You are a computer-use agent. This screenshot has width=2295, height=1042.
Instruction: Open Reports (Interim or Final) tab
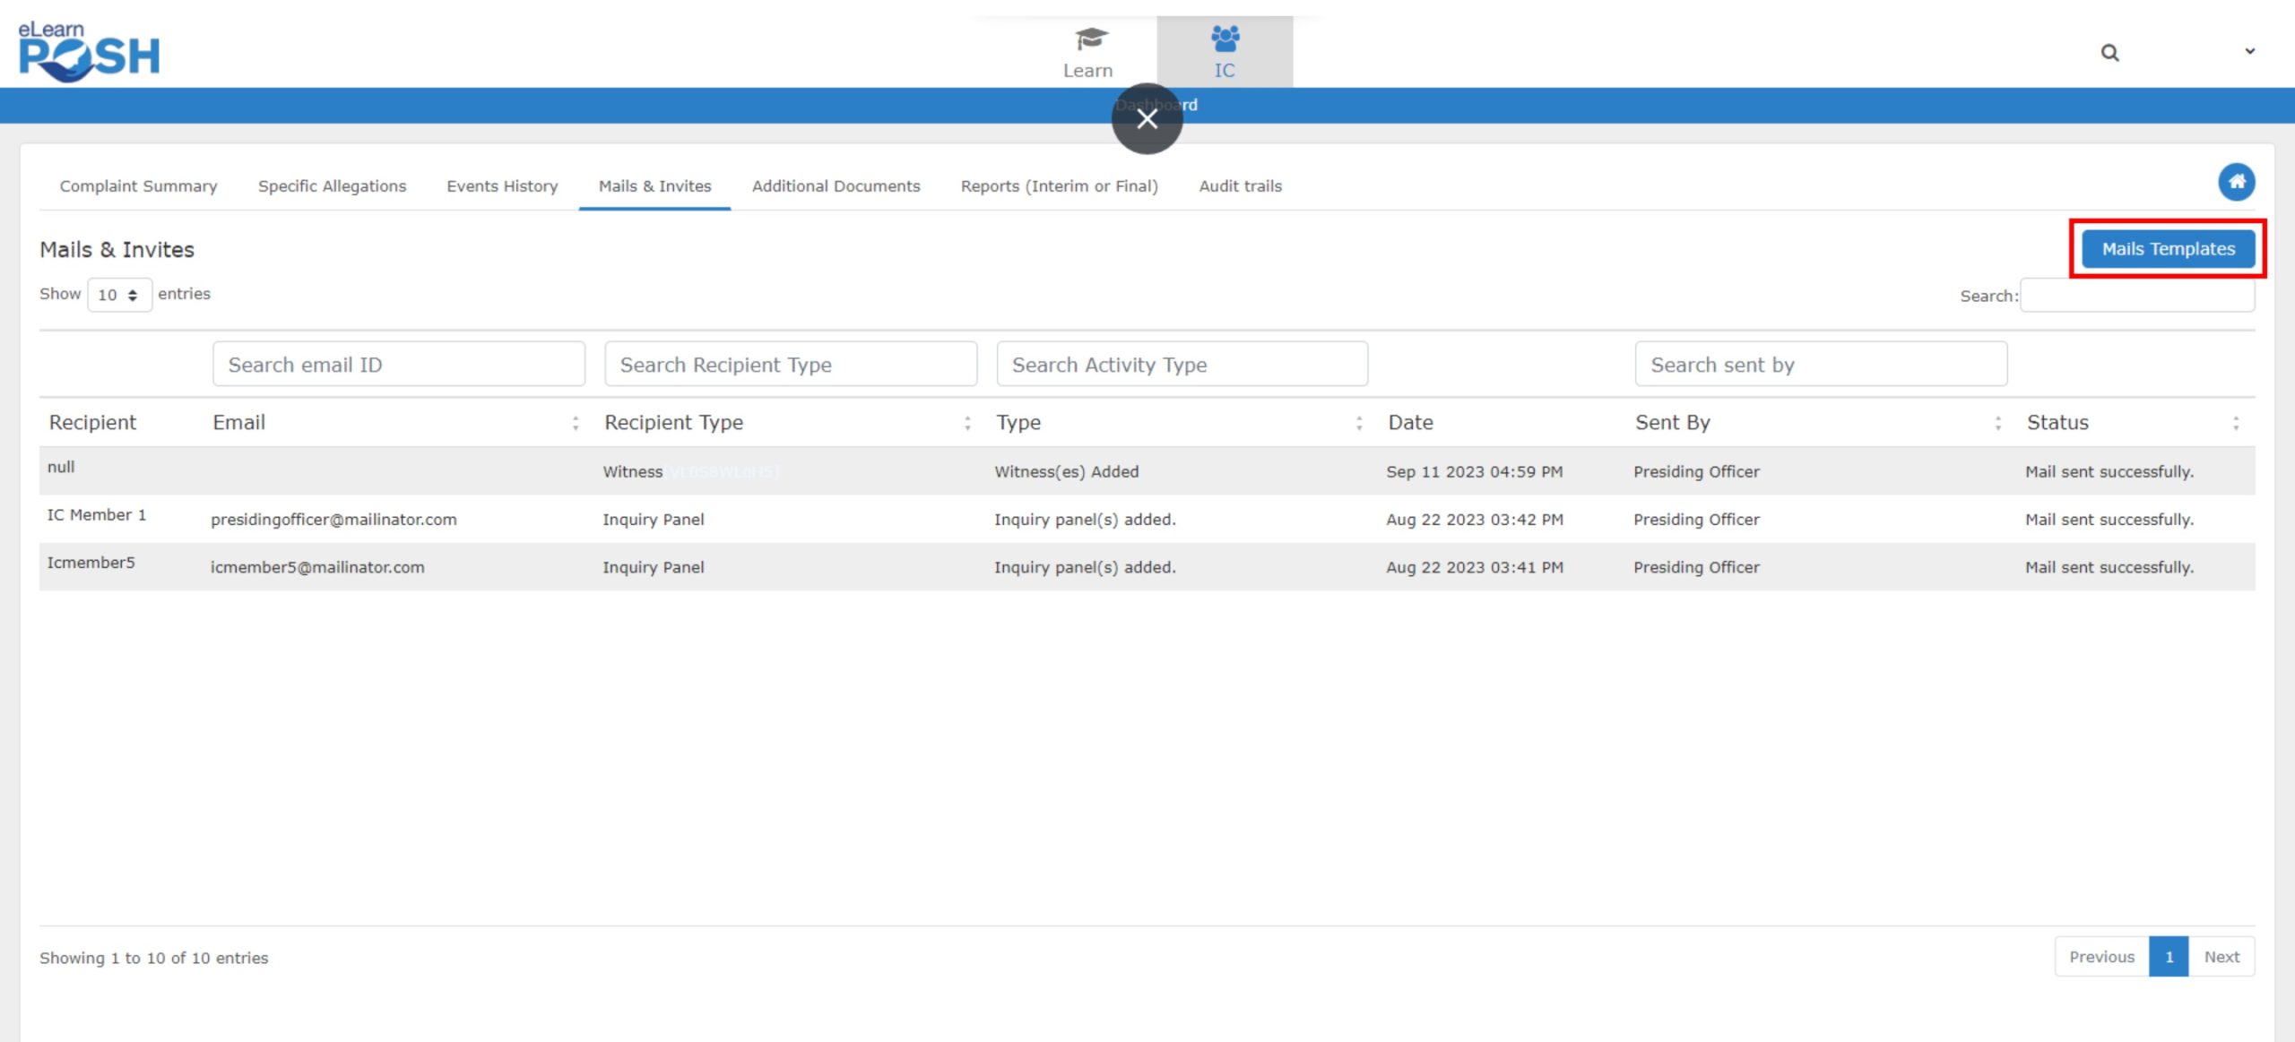[x=1059, y=185]
